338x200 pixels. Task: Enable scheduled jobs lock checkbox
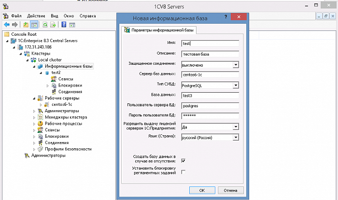click(x=183, y=172)
